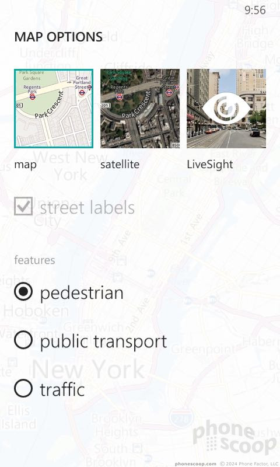Click the "features" section heading

pos(34,260)
